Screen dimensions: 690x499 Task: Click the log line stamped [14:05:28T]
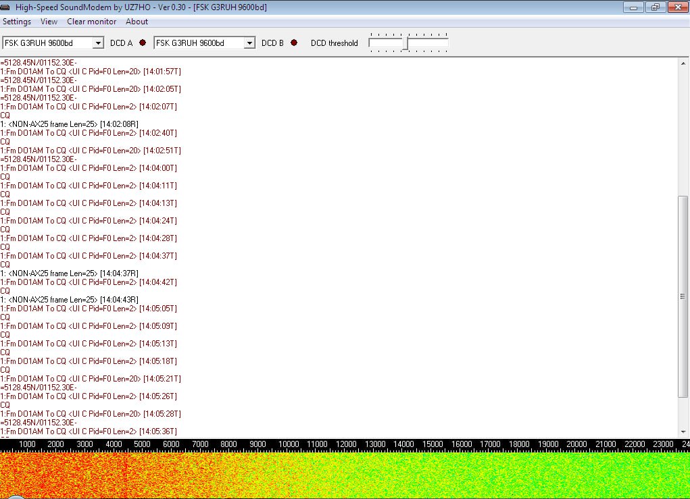point(91,414)
